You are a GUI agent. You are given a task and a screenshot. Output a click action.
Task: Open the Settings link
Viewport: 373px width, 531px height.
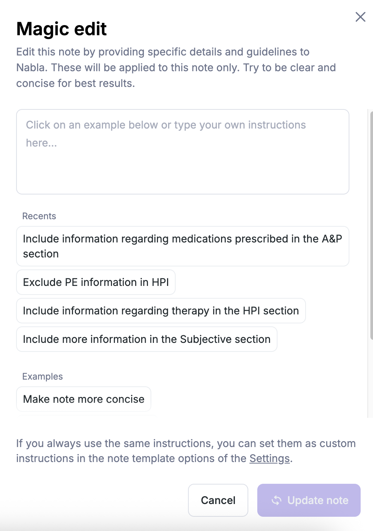(x=270, y=458)
